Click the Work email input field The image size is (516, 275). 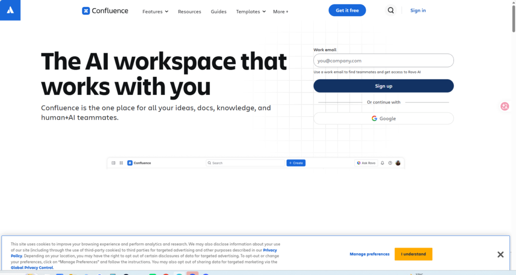(383, 61)
